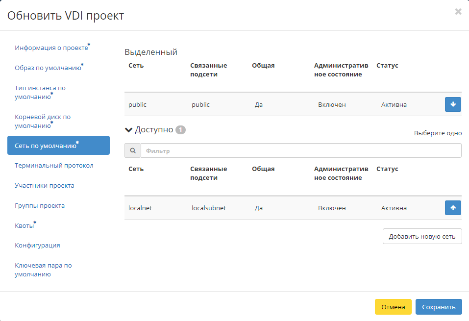Click the search magnifier icon beside filter
469x321 pixels.
pyautogui.click(x=132, y=151)
